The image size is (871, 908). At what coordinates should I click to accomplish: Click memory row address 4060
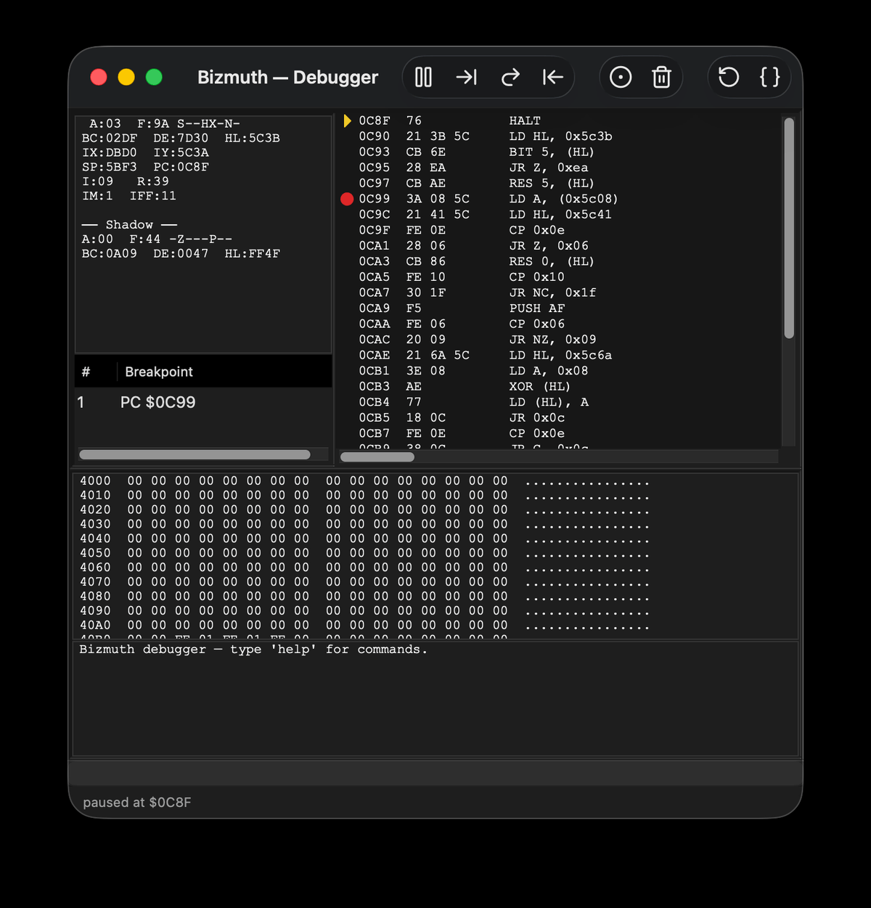pyautogui.click(x=95, y=568)
